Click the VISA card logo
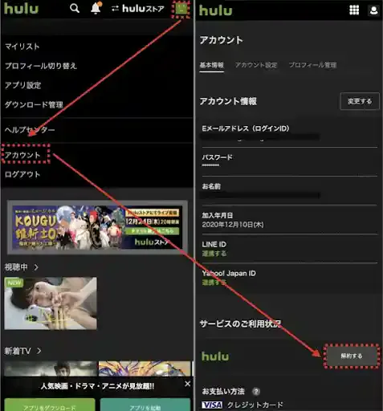The image size is (383, 411). point(212,405)
